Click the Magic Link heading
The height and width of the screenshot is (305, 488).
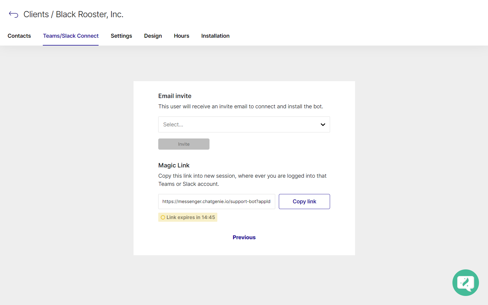point(174,165)
